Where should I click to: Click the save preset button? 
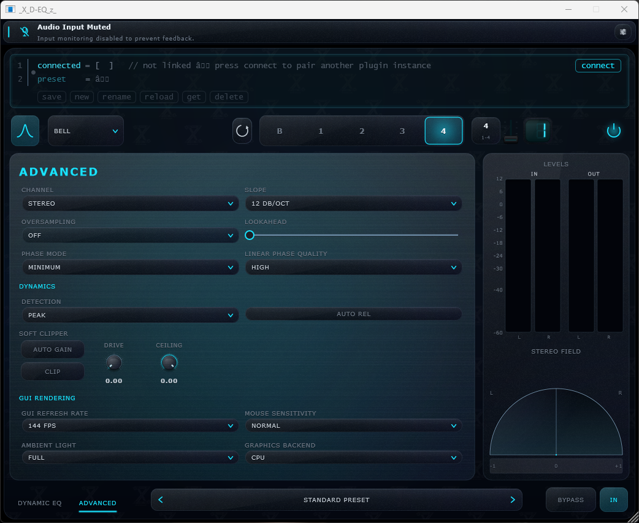point(52,97)
